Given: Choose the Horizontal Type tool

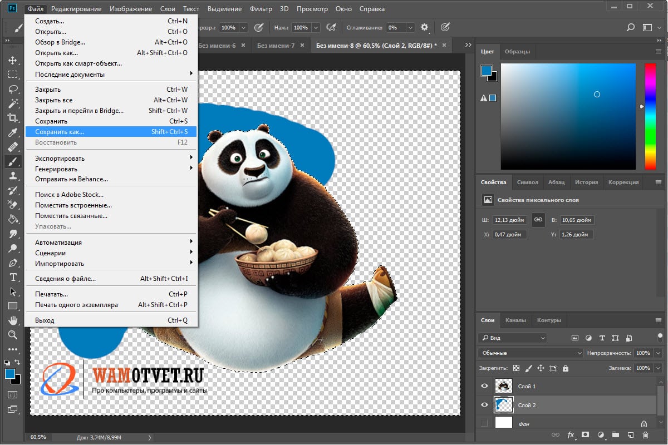Looking at the screenshot, I should coord(12,277).
